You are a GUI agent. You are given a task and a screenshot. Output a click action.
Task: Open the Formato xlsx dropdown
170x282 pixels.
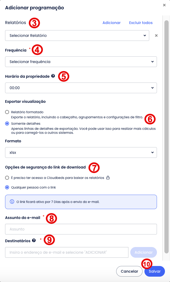click(x=81, y=152)
